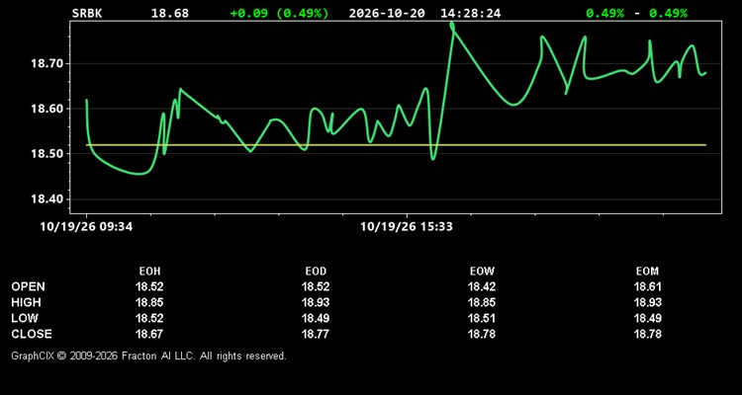Click the GraphCIX copyright notice
This screenshot has width=742, height=395.
[x=148, y=355]
